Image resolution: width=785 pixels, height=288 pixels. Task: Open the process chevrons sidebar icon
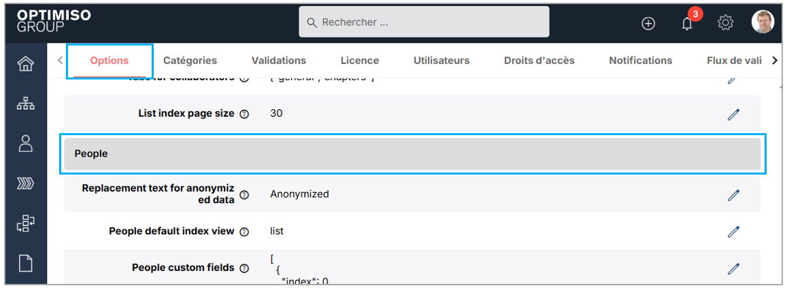coord(25,183)
